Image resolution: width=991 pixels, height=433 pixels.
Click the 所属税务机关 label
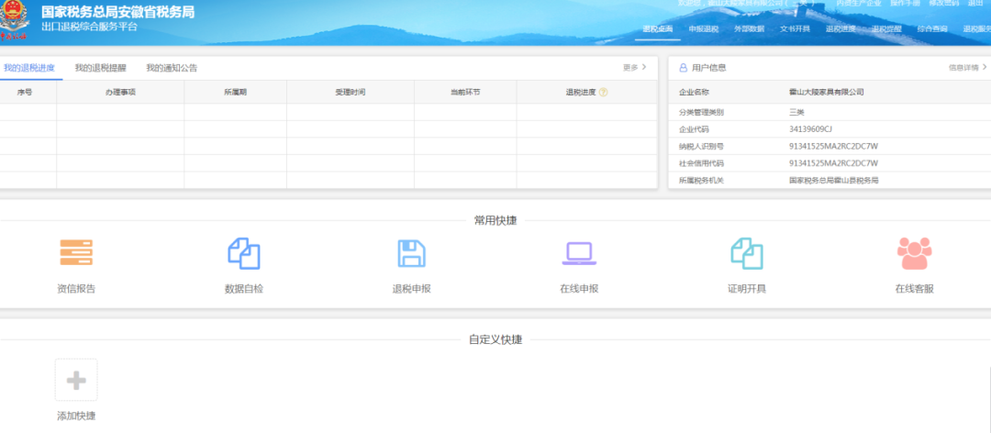702,181
